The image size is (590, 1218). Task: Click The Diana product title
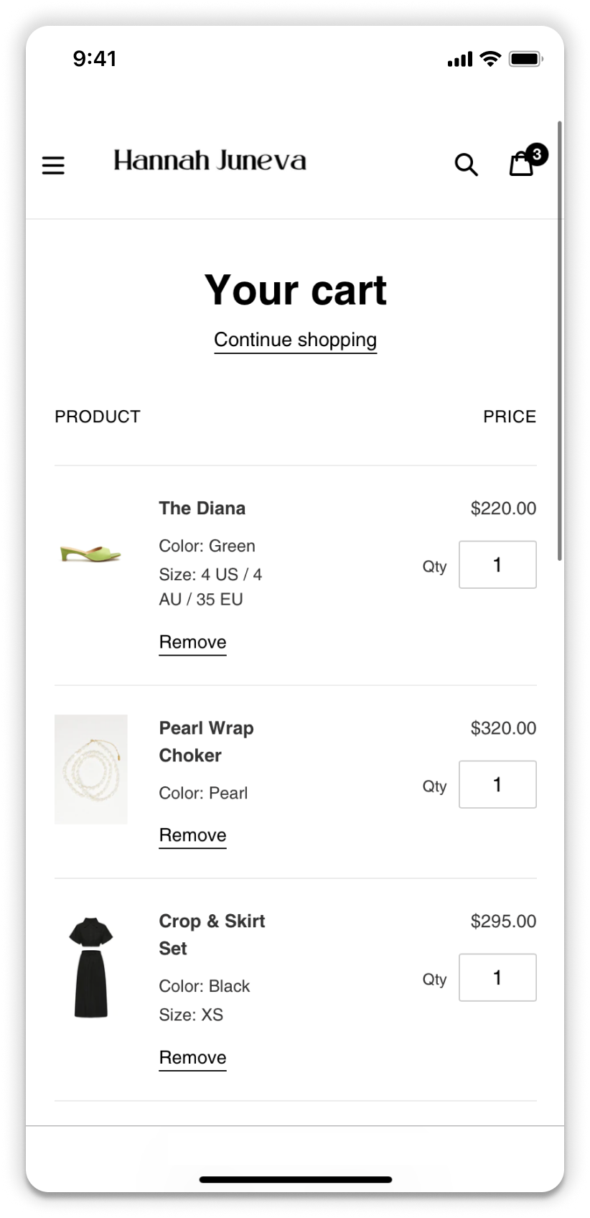pos(202,508)
